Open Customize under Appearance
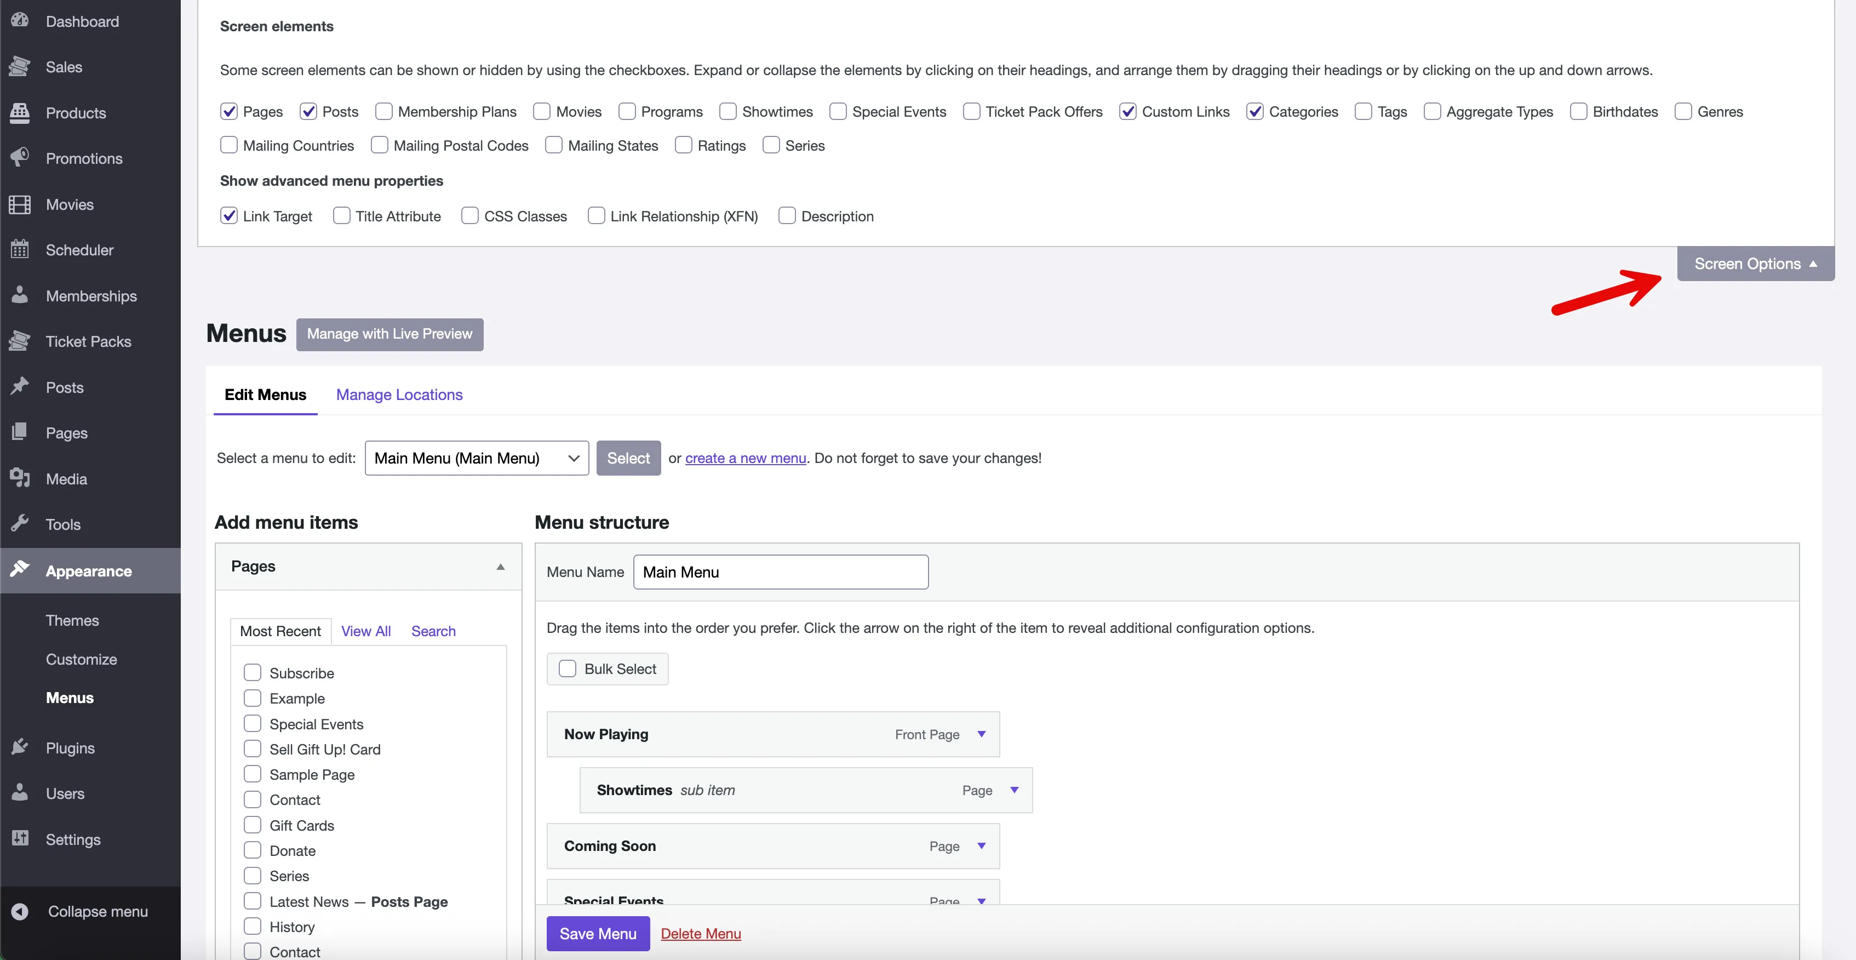Image resolution: width=1856 pixels, height=960 pixels. [82, 659]
